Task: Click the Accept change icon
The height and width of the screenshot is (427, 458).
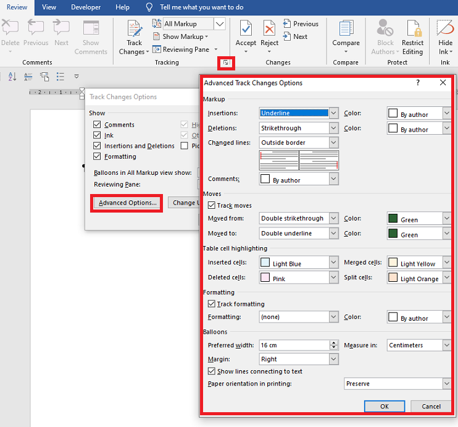Action: click(x=246, y=28)
